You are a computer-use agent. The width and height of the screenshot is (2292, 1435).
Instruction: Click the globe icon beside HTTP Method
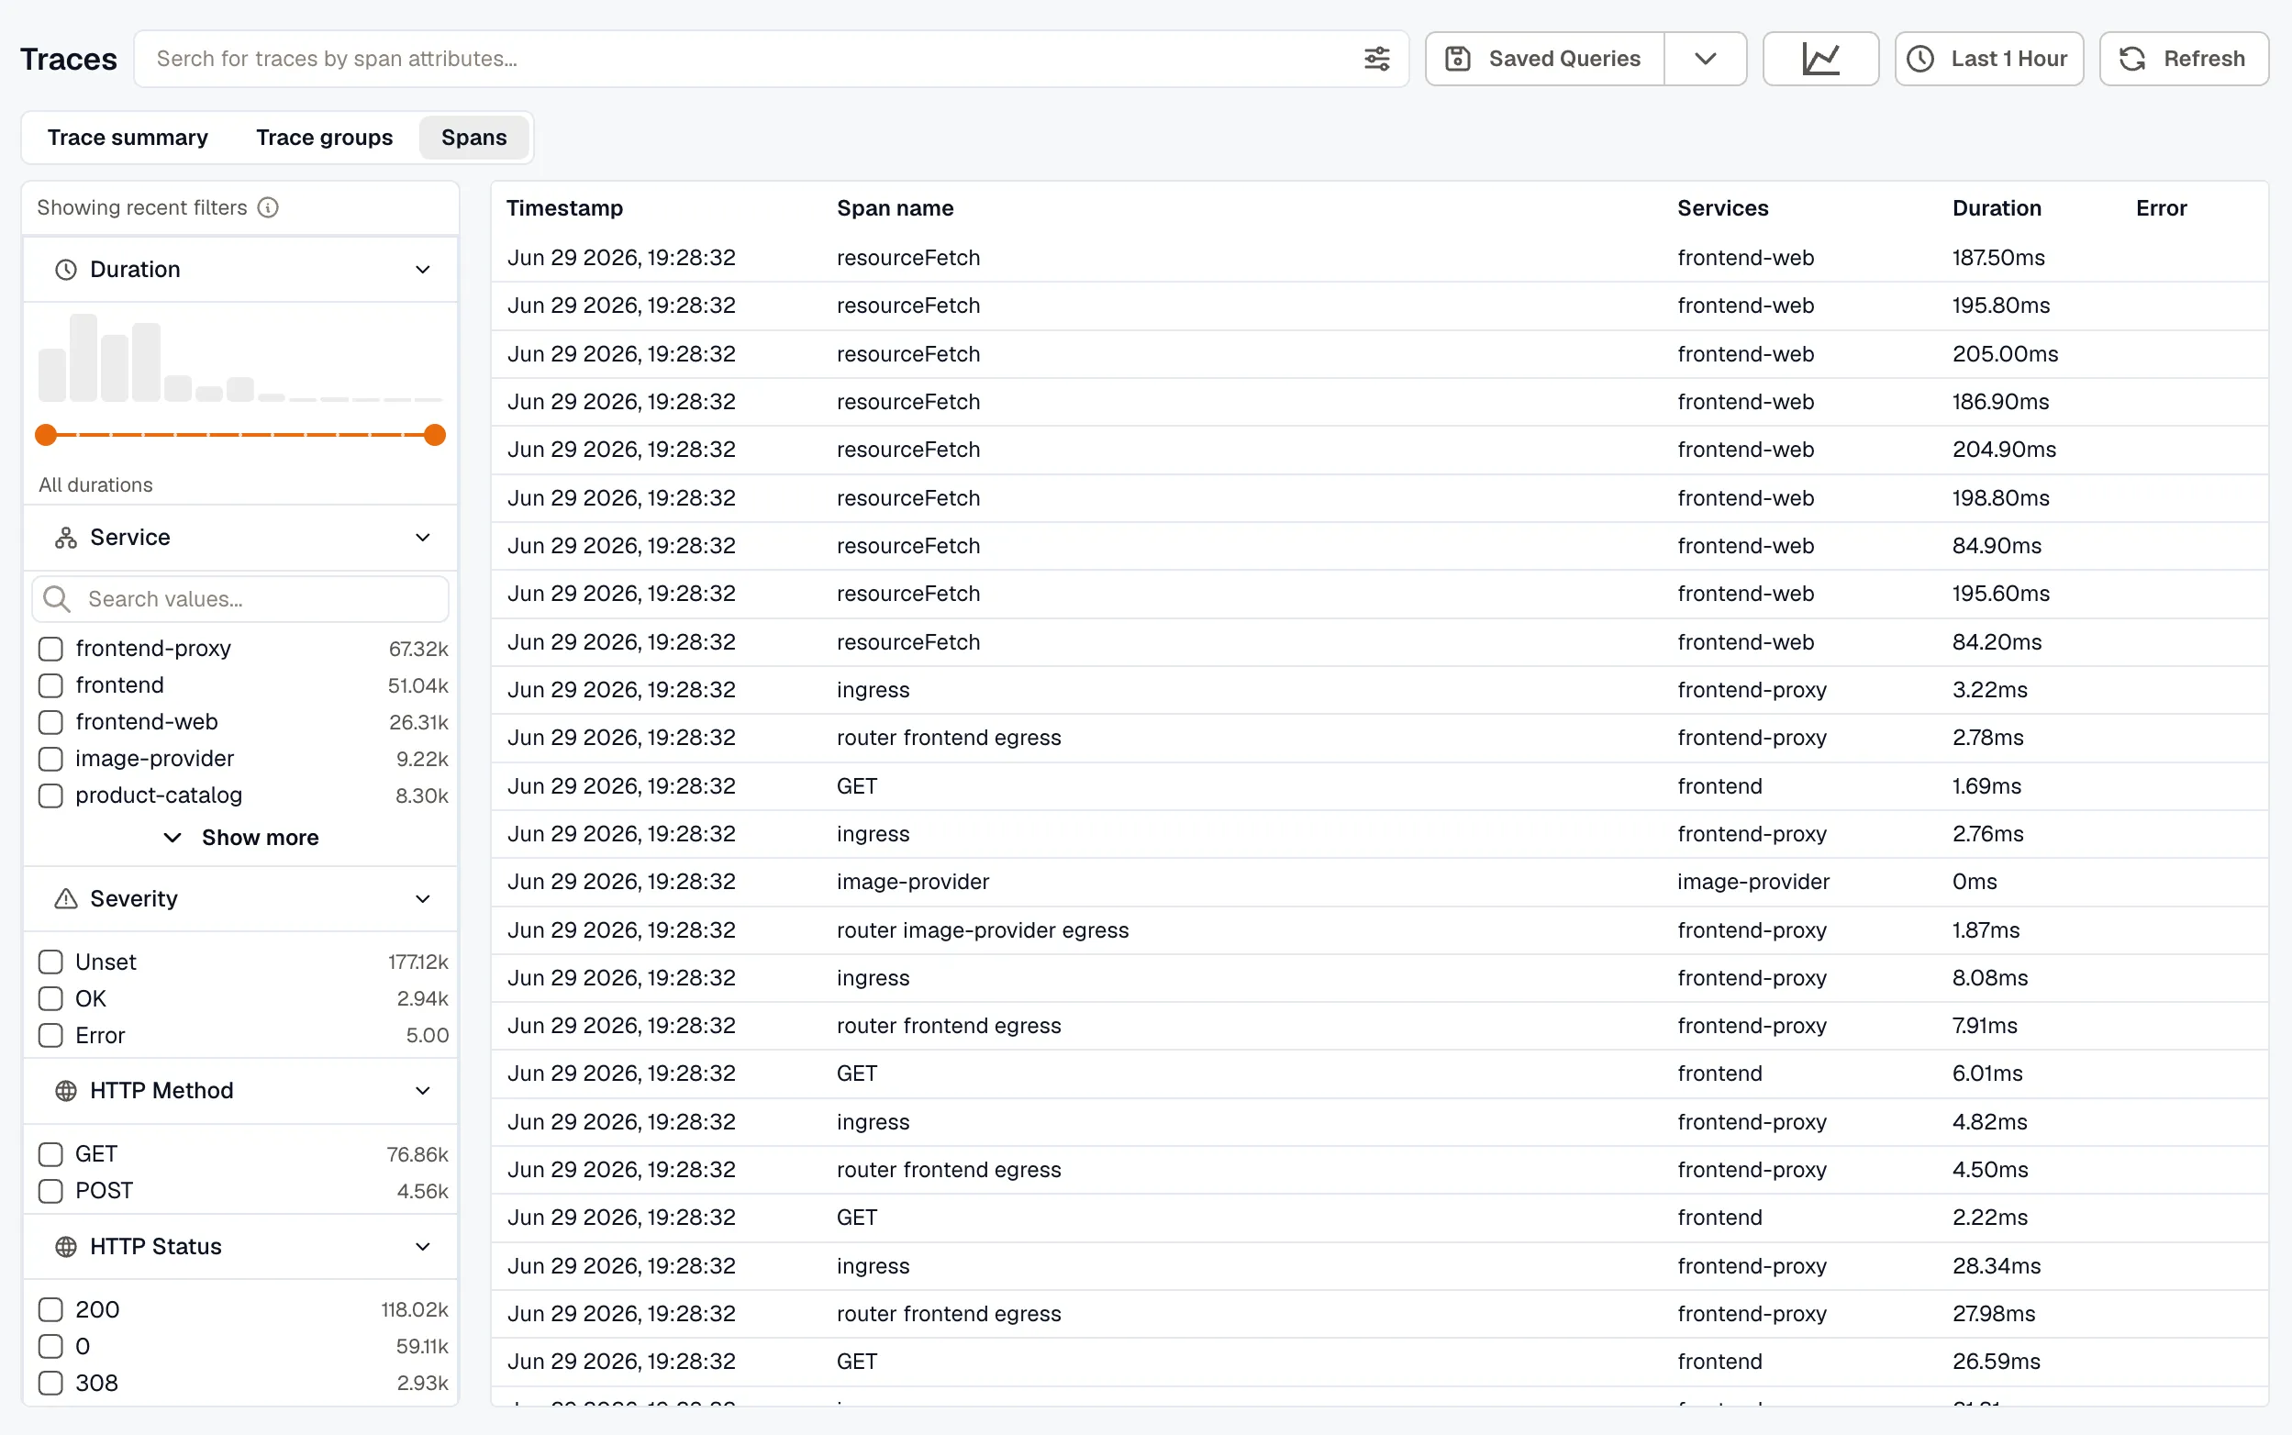pos(65,1091)
